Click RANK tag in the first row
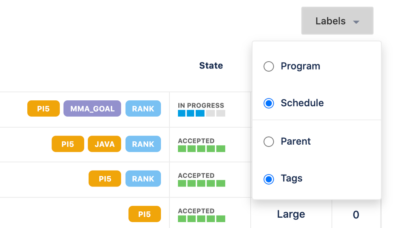 point(143,109)
